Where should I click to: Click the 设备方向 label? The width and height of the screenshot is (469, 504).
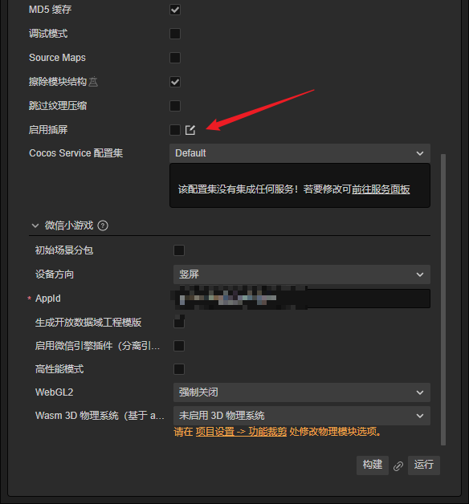(x=55, y=274)
